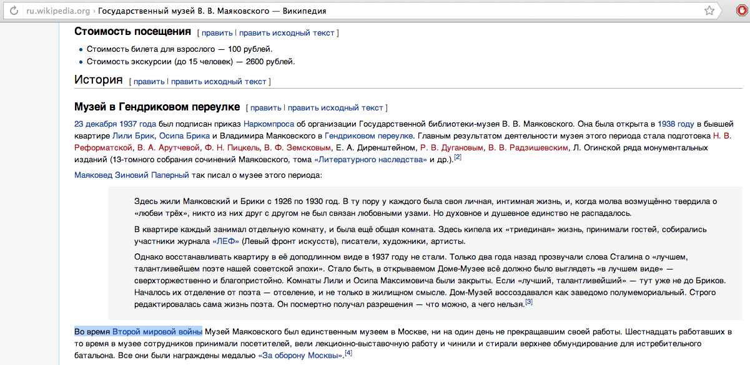
Task: Click the «Гендриковом переулке» link in the paragraph
Action: (x=369, y=135)
